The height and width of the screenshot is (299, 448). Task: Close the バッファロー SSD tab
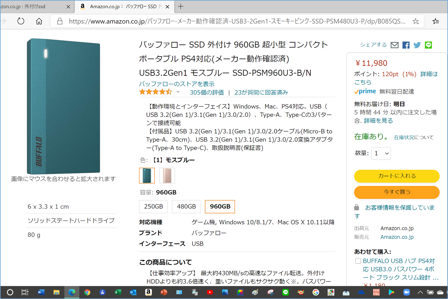click(x=167, y=7)
